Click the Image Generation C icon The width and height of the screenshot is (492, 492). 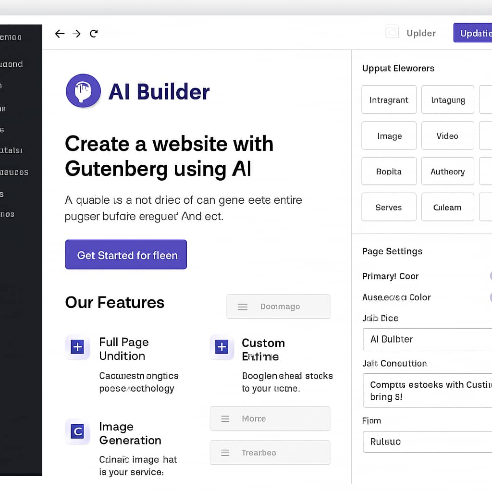coord(77,431)
